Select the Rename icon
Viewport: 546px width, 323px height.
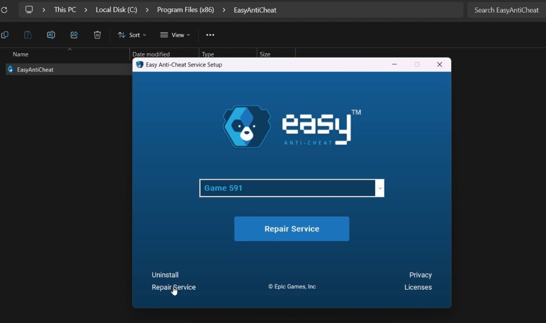[51, 35]
